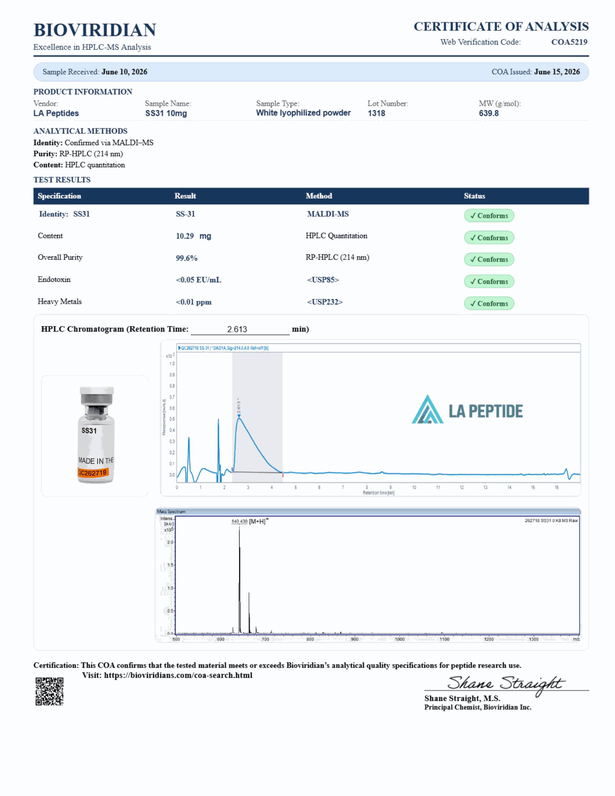Click the 640.430 [M+H]+ peak label
This screenshot has width=615, height=796.
coord(250,521)
